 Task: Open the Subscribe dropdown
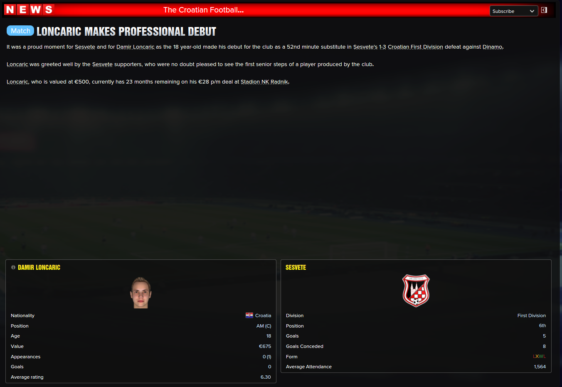click(x=514, y=11)
